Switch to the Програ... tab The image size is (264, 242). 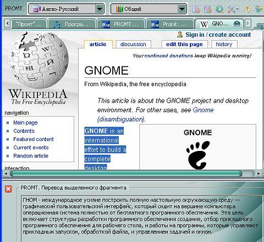click(72, 24)
